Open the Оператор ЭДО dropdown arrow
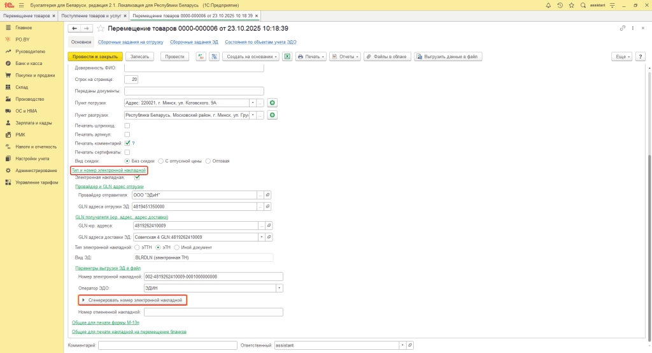Image resolution: width=652 pixels, height=353 pixels. (279, 288)
